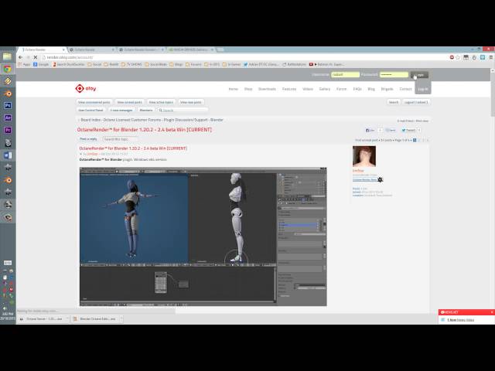The height and width of the screenshot is (371, 495).
Task: Open the Google bookmark
Action: click(x=41, y=64)
